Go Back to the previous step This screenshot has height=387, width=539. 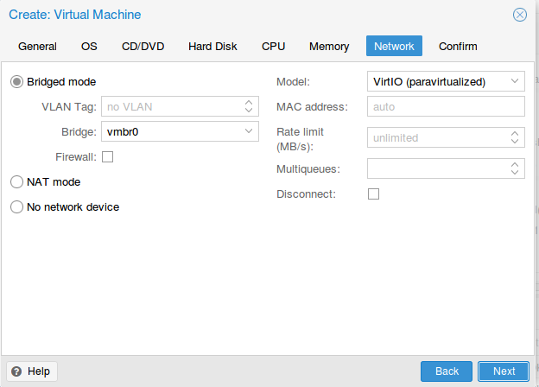point(447,371)
